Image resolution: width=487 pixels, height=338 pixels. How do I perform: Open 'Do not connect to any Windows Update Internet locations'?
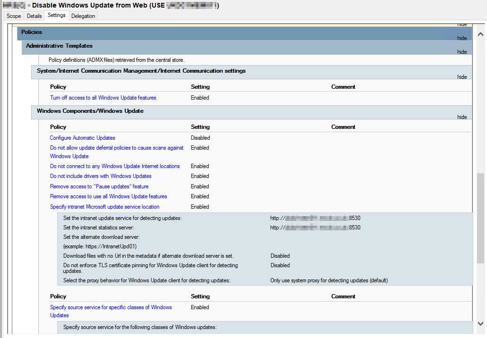pos(115,166)
